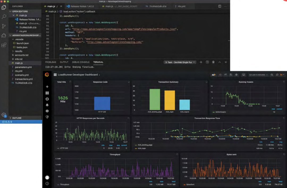This screenshot has height=188, width=287.
Task: Open the Grafana help question icon
Action: tap(47, 183)
